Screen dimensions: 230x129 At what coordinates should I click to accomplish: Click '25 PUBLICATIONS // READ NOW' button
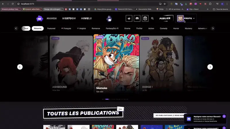[x=170, y=115]
